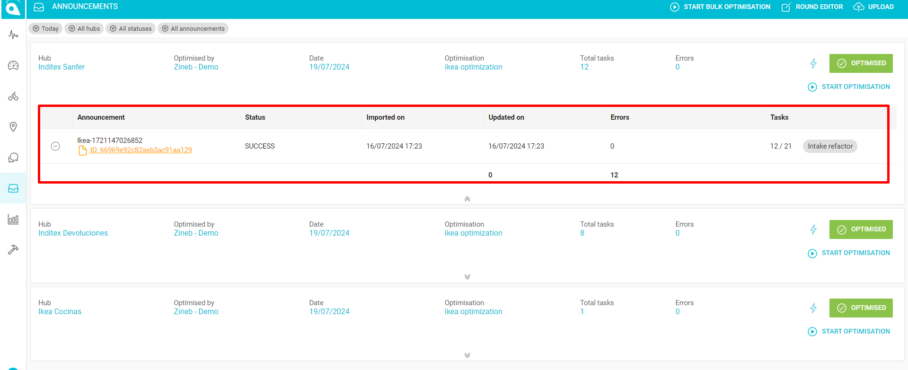Open the bicycle couriers sidebar icon
The image size is (908, 370).
click(13, 97)
